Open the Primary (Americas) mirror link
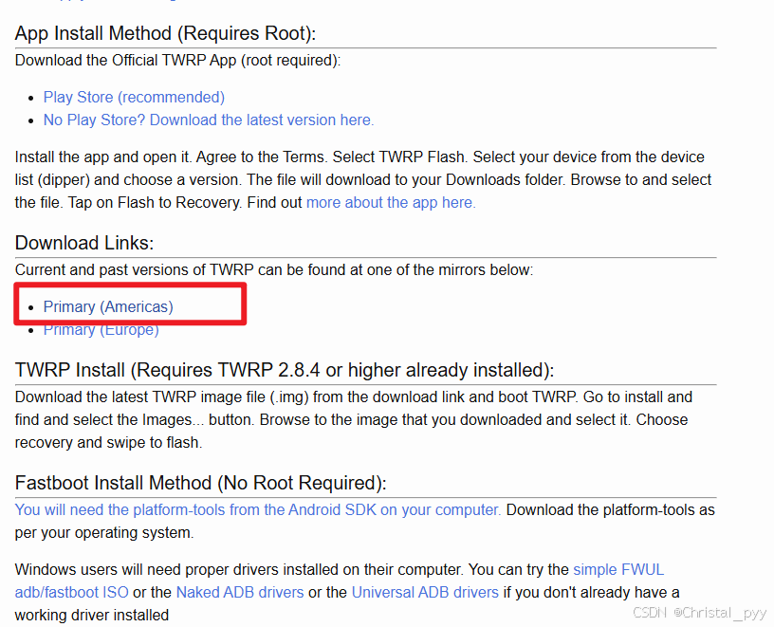Viewport: 774px width, 627px height. pos(108,306)
